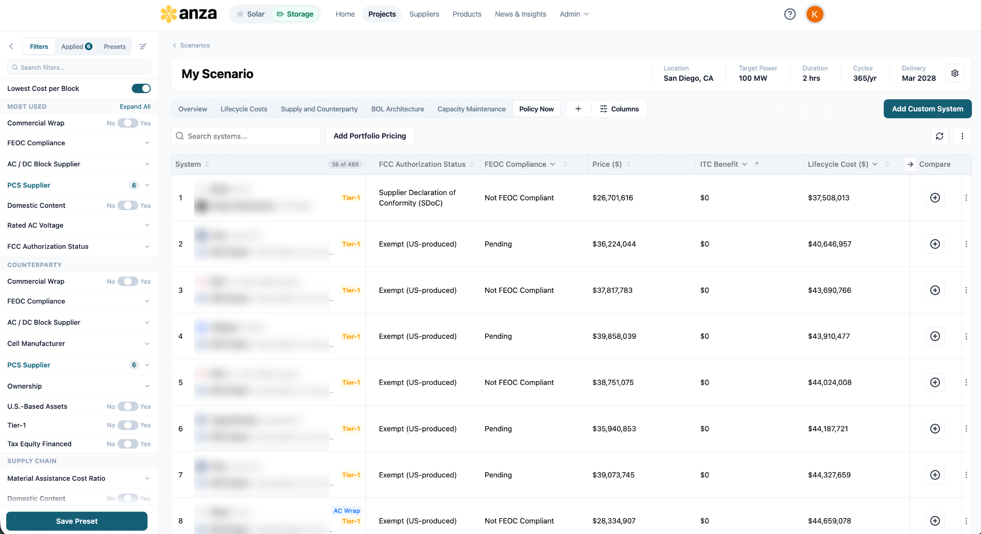
Task: Click Add Portfolio Pricing button
Action: point(370,136)
